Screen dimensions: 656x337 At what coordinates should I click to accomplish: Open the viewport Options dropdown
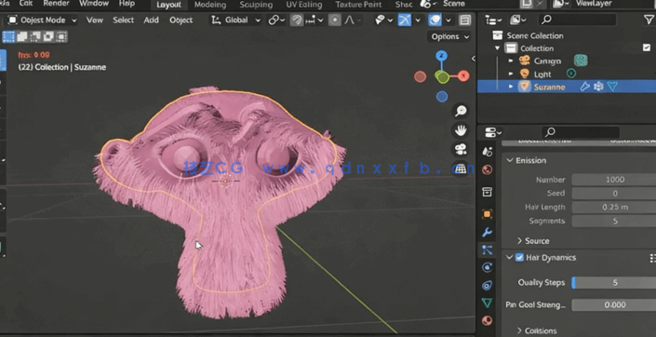(x=449, y=37)
